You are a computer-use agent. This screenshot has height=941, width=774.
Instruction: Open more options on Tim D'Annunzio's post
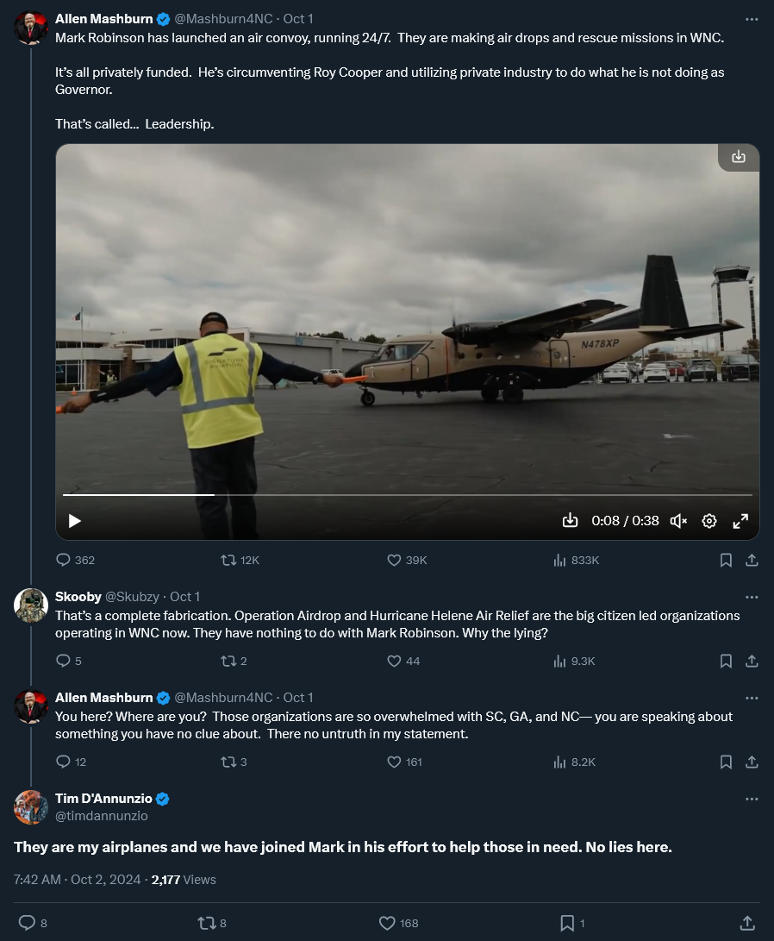(752, 799)
